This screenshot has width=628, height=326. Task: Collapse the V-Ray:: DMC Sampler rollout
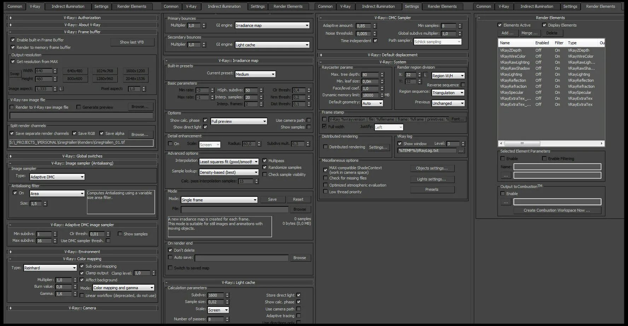[392, 18]
